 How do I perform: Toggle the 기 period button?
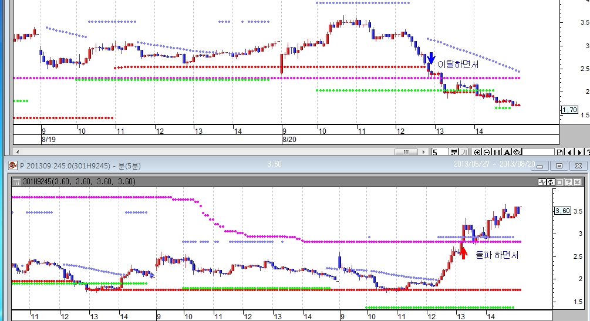coord(464,152)
